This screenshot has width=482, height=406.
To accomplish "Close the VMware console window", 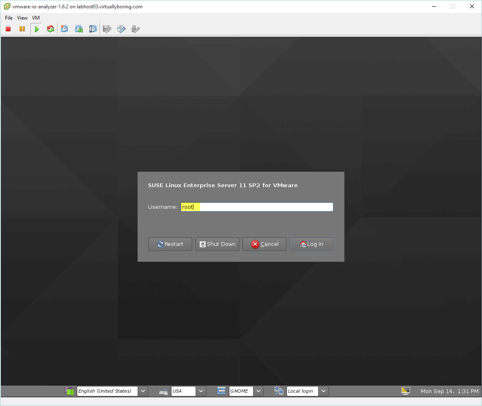I will (472, 6).
